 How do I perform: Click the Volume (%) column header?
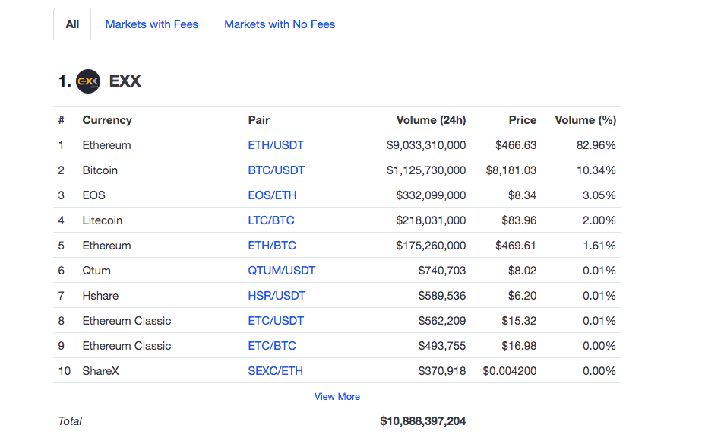586,120
